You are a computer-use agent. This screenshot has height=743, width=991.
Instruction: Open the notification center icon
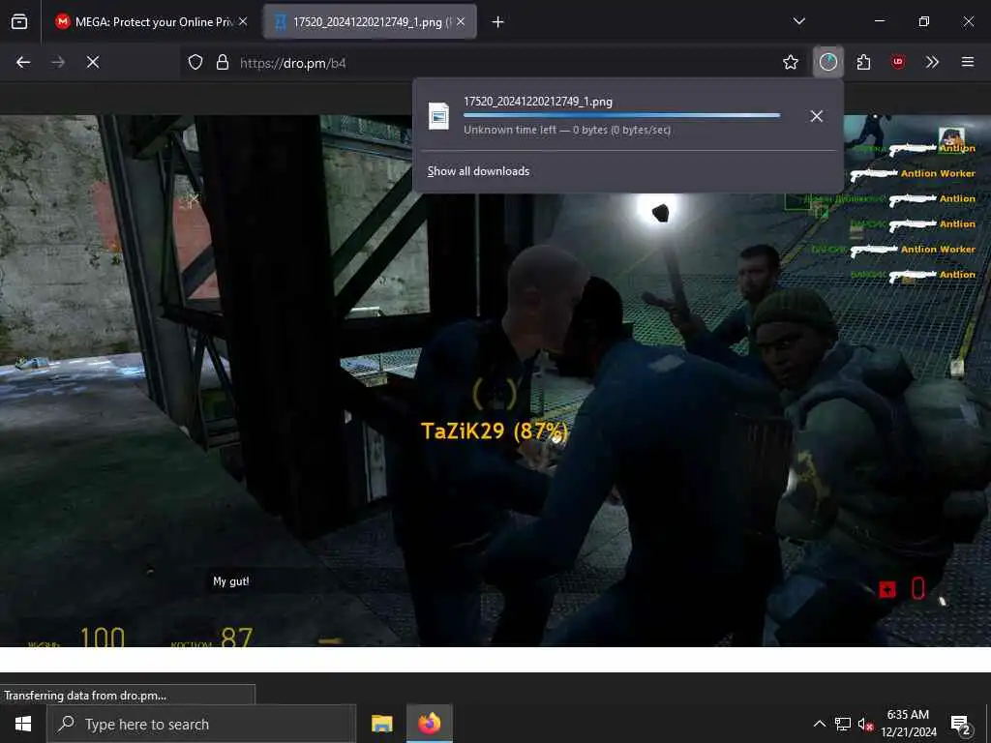point(961,724)
